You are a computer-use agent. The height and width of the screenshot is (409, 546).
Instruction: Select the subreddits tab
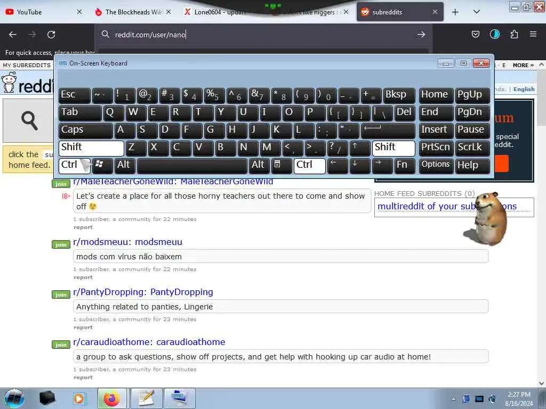pos(400,12)
